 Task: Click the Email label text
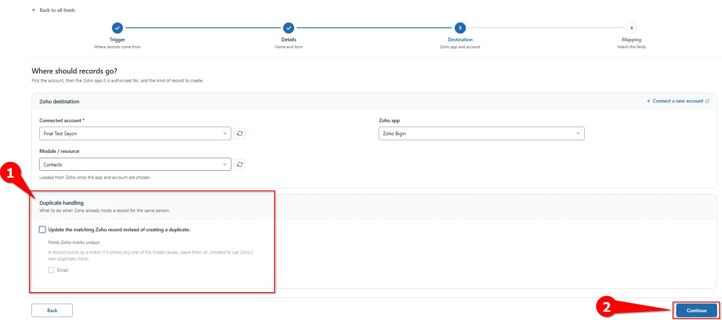pos(63,270)
